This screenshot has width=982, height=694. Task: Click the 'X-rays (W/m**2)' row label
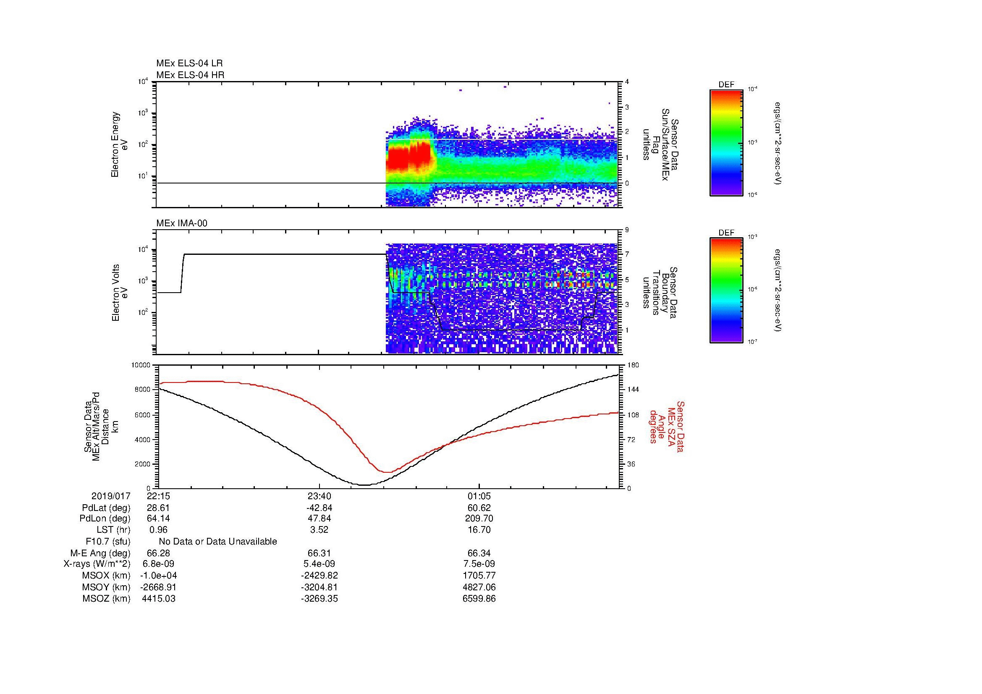coord(97,564)
